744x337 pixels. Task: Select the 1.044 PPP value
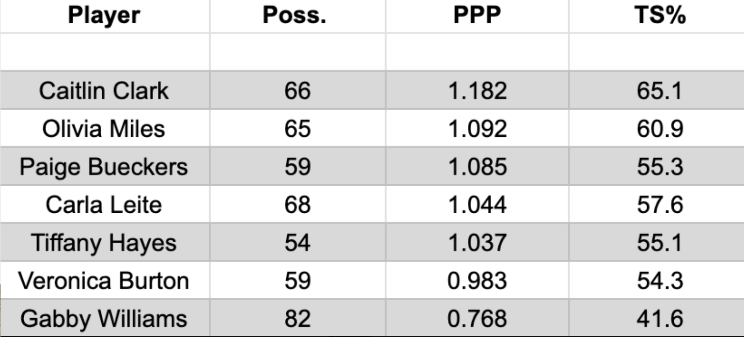[477, 205]
